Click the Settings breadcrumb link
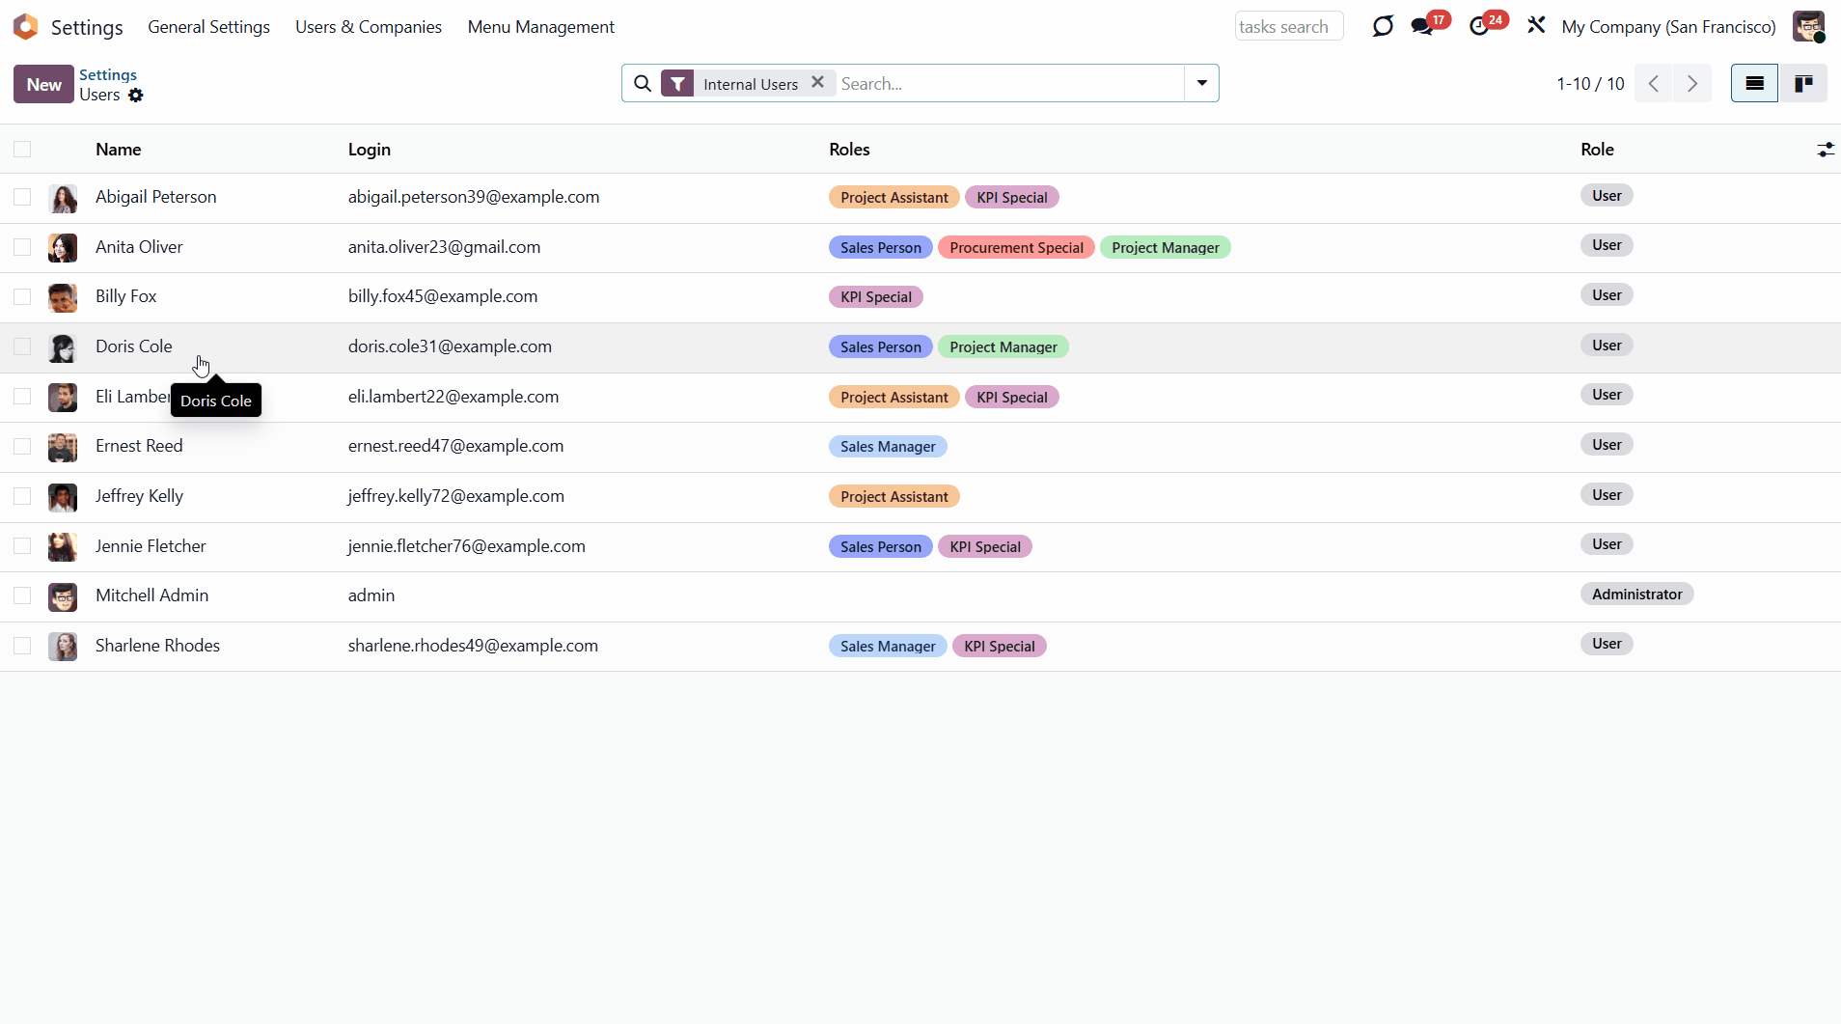The height and width of the screenshot is (1024, 1841). (108, 74)
